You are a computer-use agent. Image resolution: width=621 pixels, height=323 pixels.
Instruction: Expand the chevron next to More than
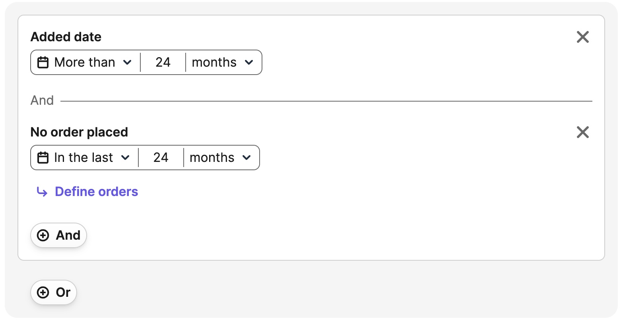[127, 62]
